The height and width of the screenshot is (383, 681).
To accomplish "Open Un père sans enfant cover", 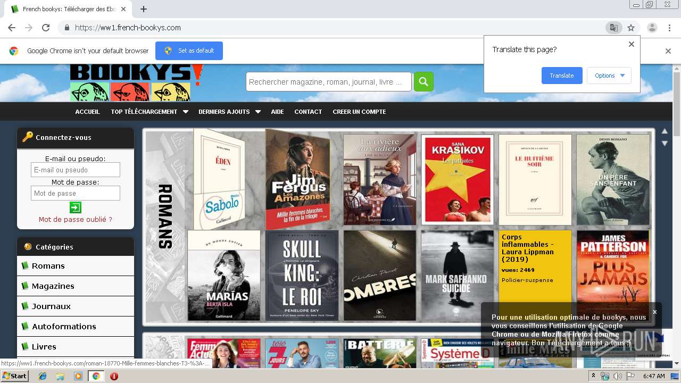I will pos(613,180).
